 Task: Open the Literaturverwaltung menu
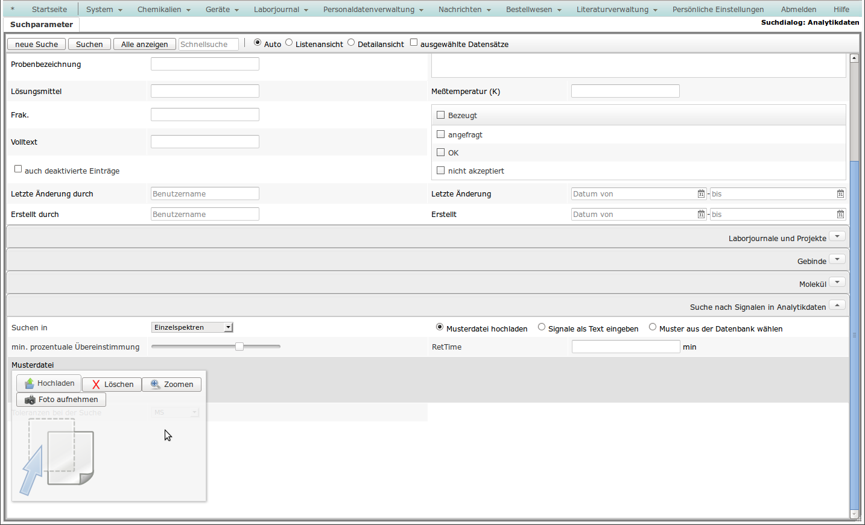[616, 10]
